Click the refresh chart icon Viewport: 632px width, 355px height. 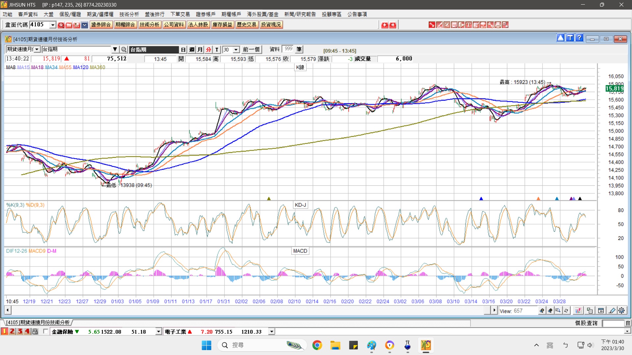566,311
